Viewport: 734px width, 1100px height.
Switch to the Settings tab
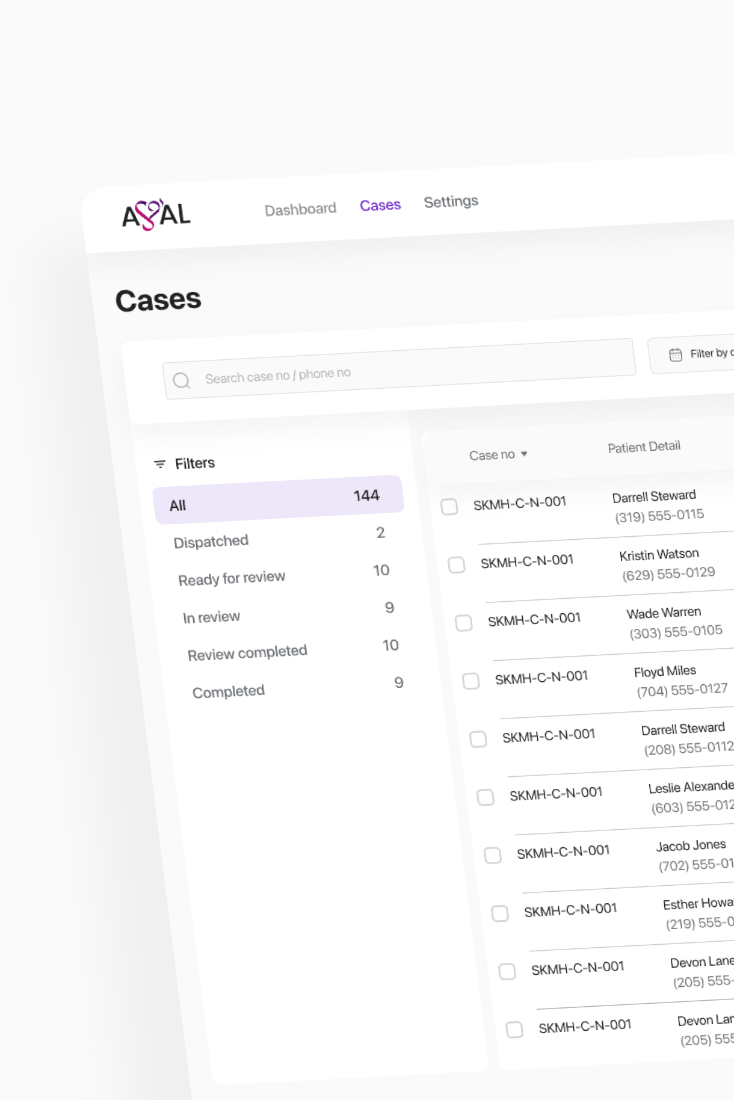(x=451, y=202)
